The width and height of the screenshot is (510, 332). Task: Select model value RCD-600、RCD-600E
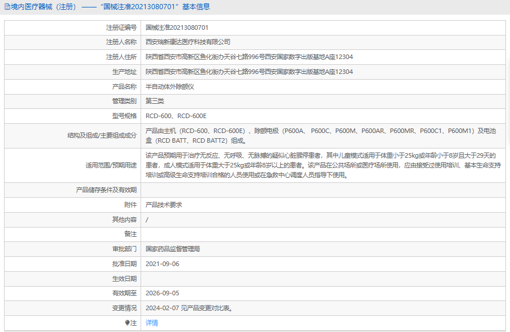tap(176, 116)
